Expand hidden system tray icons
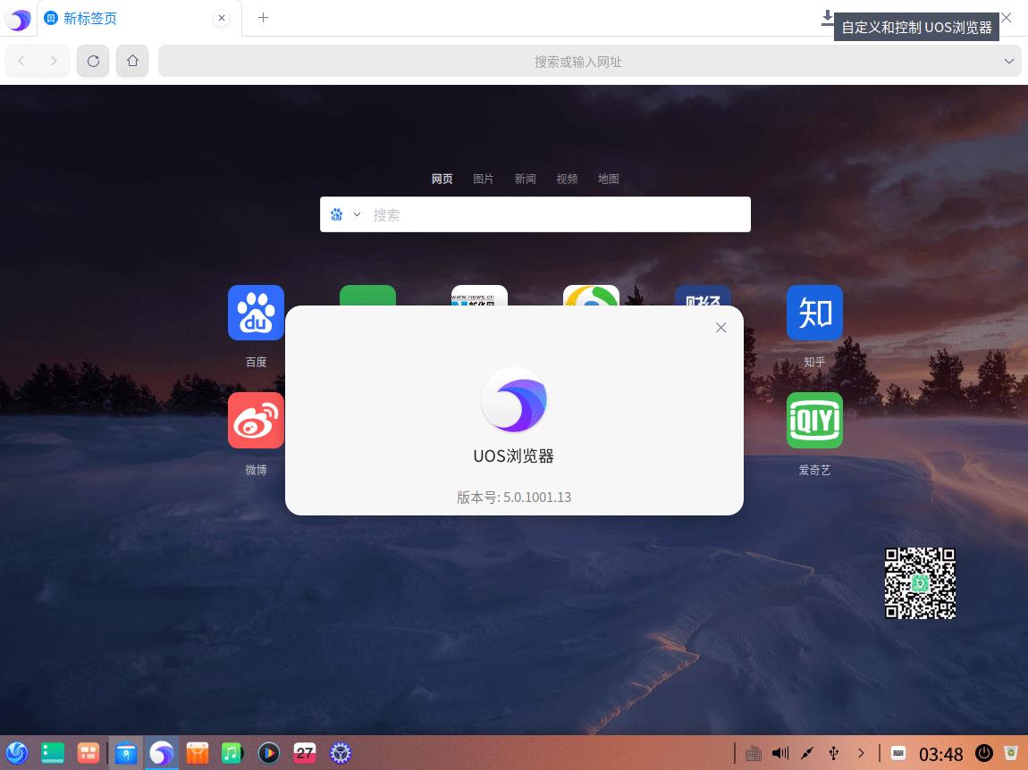 pyautogui.click(x=861, y=753)
